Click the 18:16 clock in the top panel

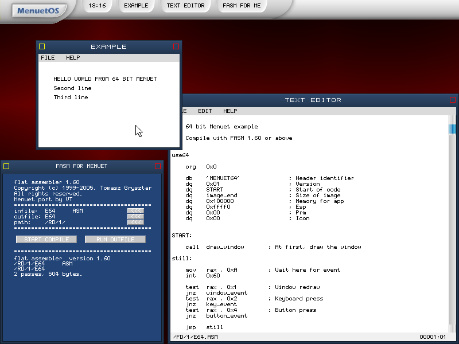(97, 6)
